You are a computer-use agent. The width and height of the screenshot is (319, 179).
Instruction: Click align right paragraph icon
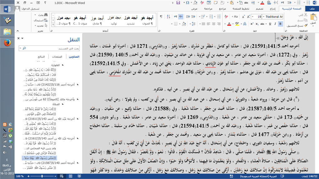coord(219,24)
